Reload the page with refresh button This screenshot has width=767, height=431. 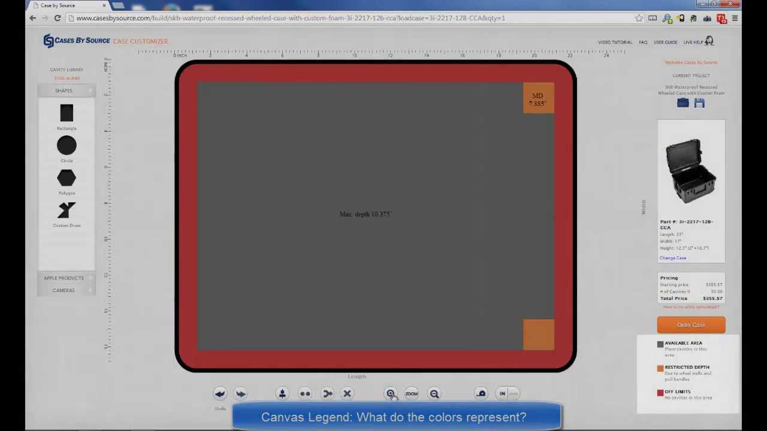58,18
